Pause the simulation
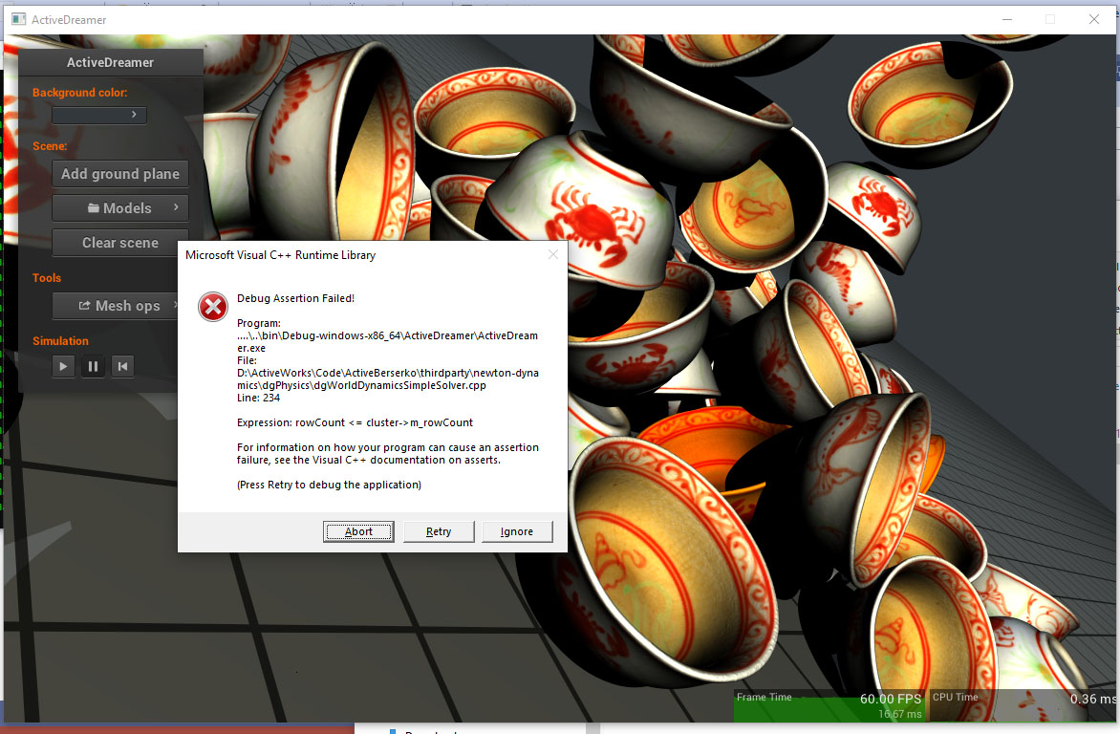Viewport: 1120px width, 734px height. [x=93, y=366]
